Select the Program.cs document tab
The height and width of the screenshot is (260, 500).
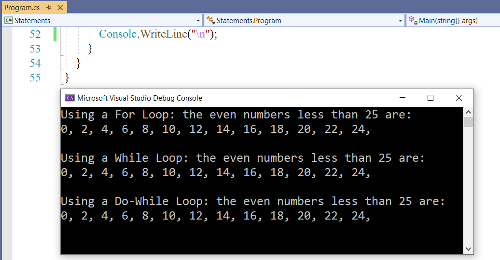tap(22, 8)
